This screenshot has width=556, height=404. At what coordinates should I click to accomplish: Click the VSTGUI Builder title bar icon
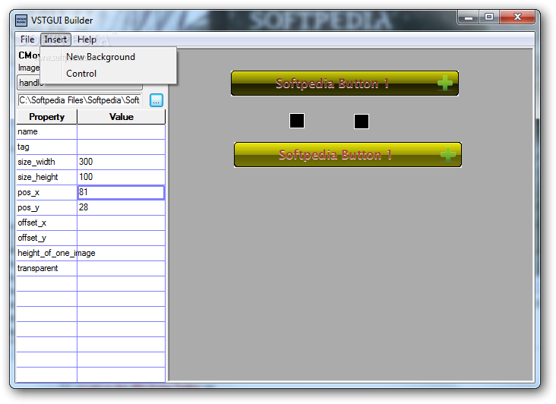(21, 21)
